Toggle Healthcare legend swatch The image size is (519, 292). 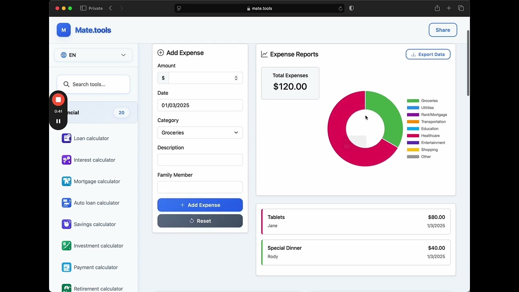(413, 136)
